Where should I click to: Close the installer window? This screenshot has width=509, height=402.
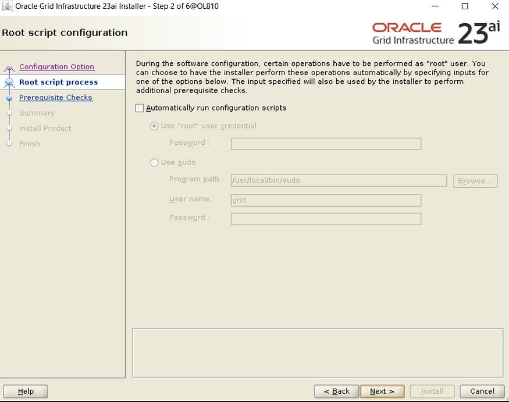point(494,6)
